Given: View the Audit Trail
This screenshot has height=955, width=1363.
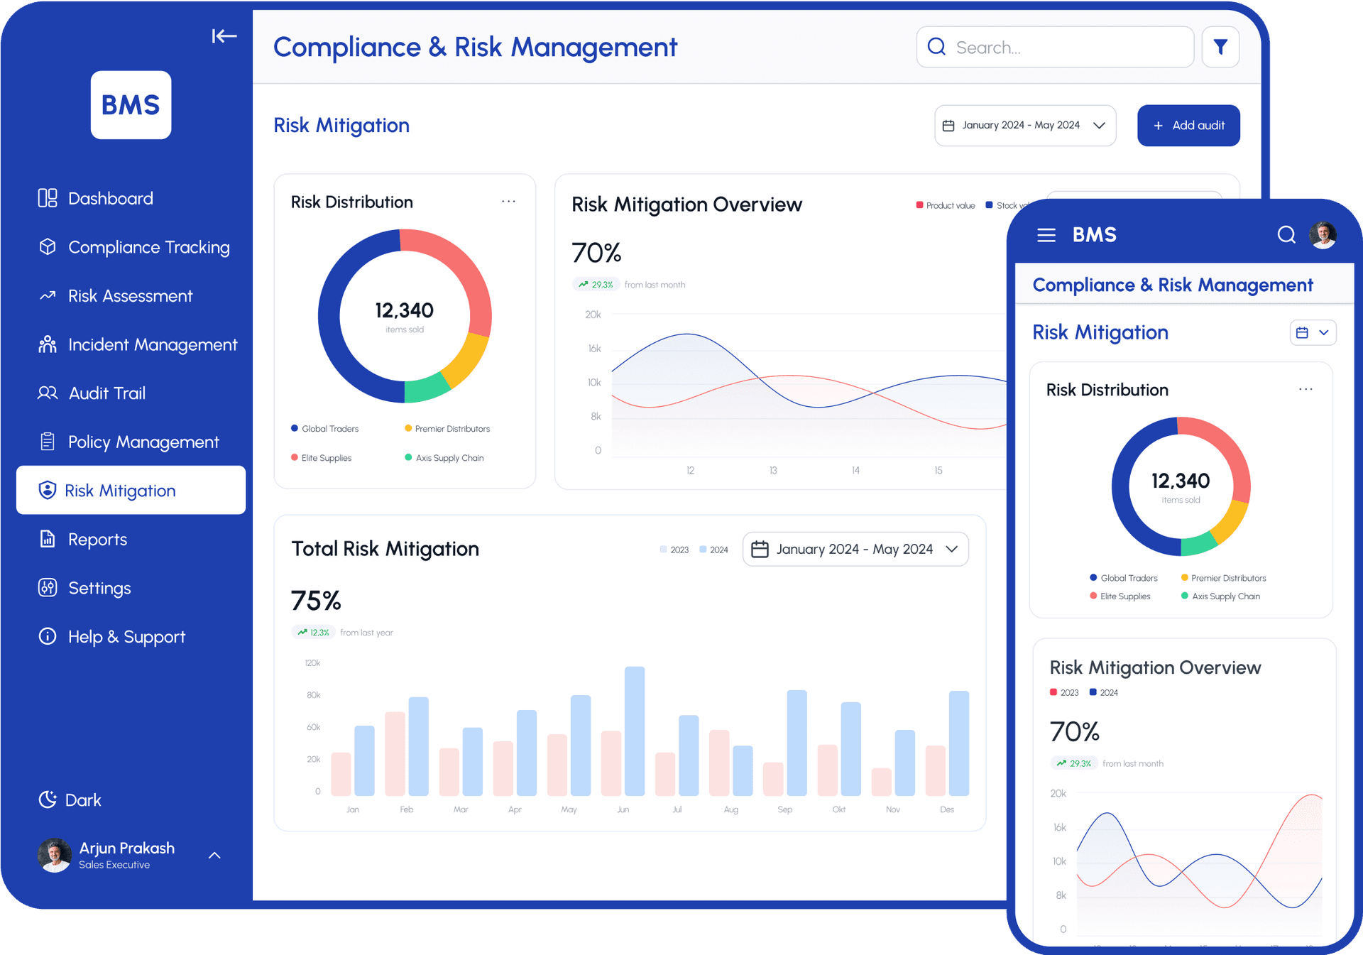Looking at the screenshot, I should click(106, 393).
